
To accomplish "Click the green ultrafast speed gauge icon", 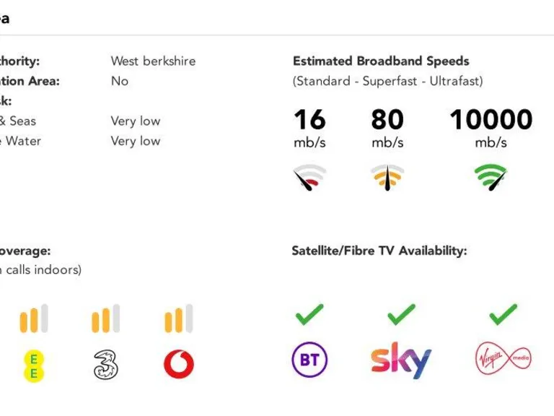I will tap(491, 177).
